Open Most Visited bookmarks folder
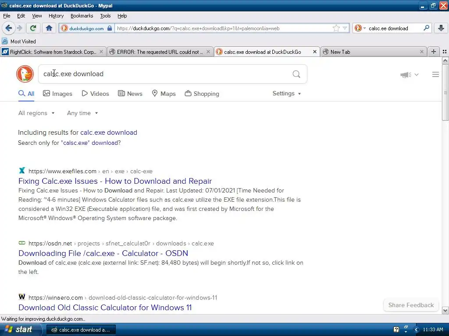 coord(19,42)
